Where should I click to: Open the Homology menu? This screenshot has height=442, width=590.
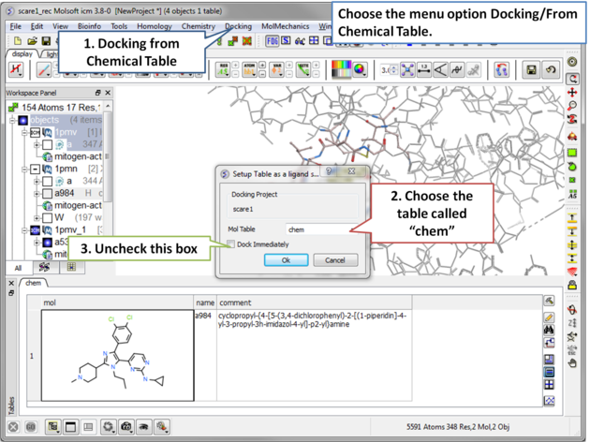155,26
